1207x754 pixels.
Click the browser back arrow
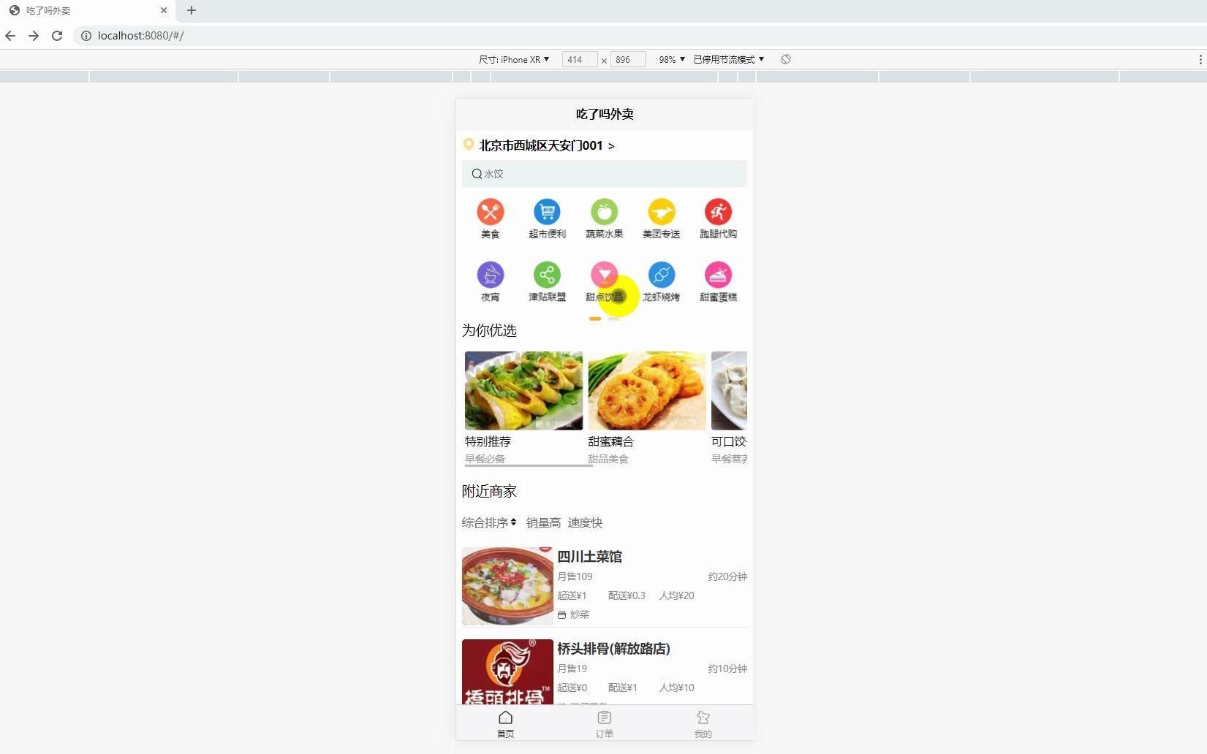point(10,35)
